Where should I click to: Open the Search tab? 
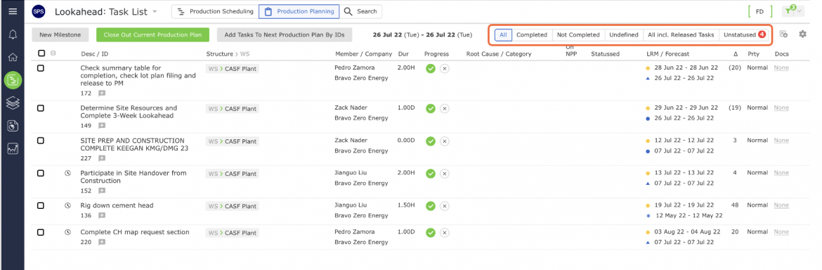pyautogui.click(x=360, y=11)
